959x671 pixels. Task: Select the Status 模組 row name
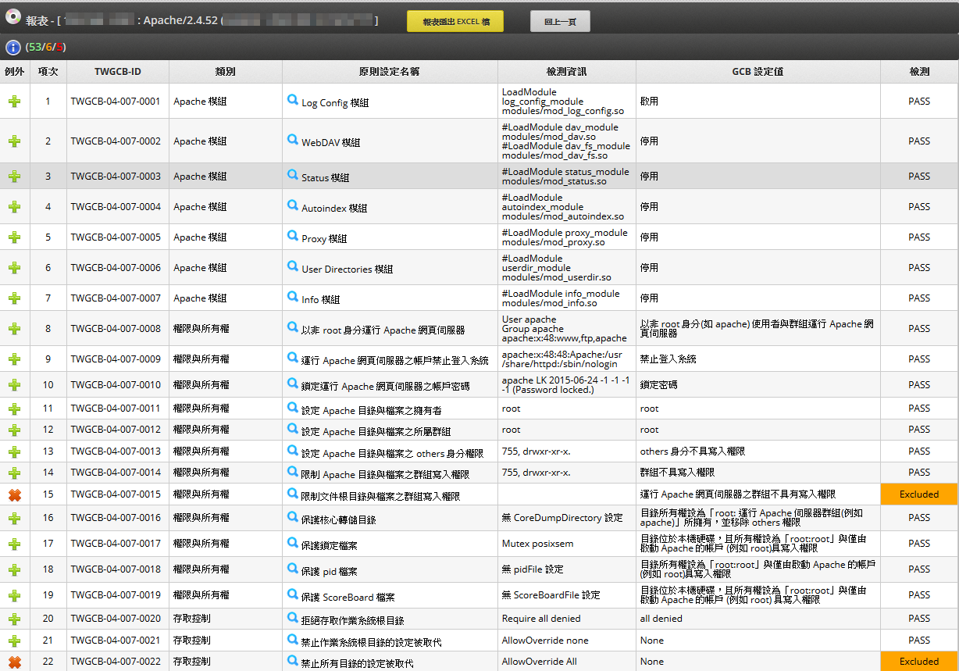(325, 177)
